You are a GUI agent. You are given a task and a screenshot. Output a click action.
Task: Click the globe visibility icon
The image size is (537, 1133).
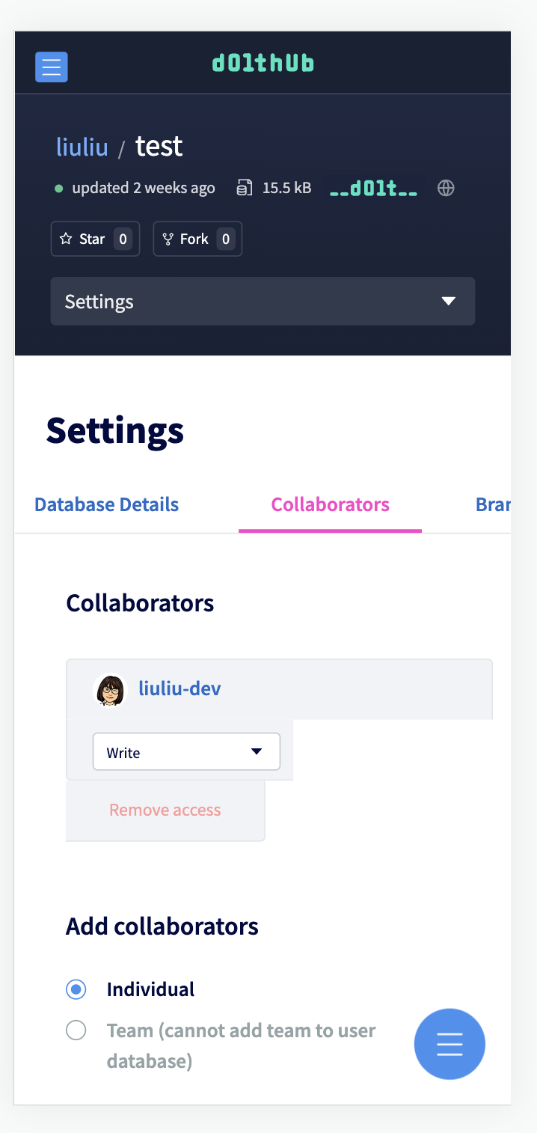[446, 188]
